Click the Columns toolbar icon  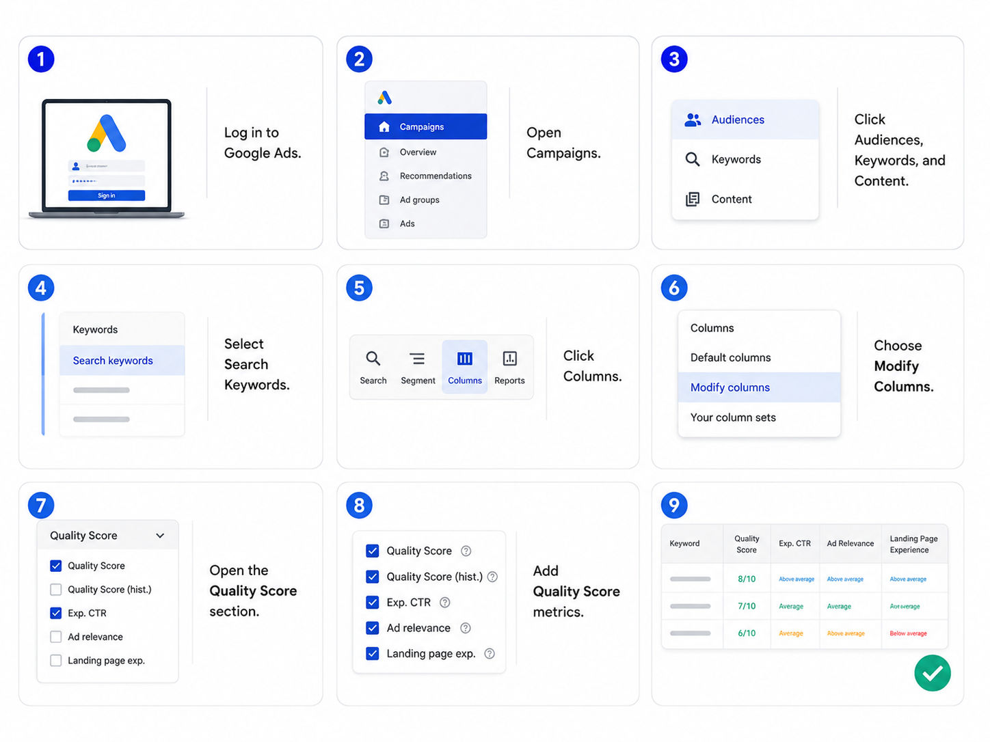click(x=465, y=359)
